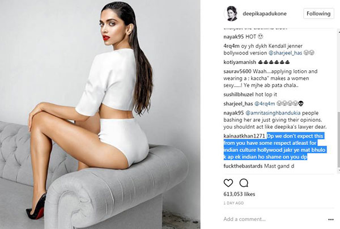Open the @amritasinghbandukia mention link
340x229 pixels.
pyautogui.click(x=273, y=113)
